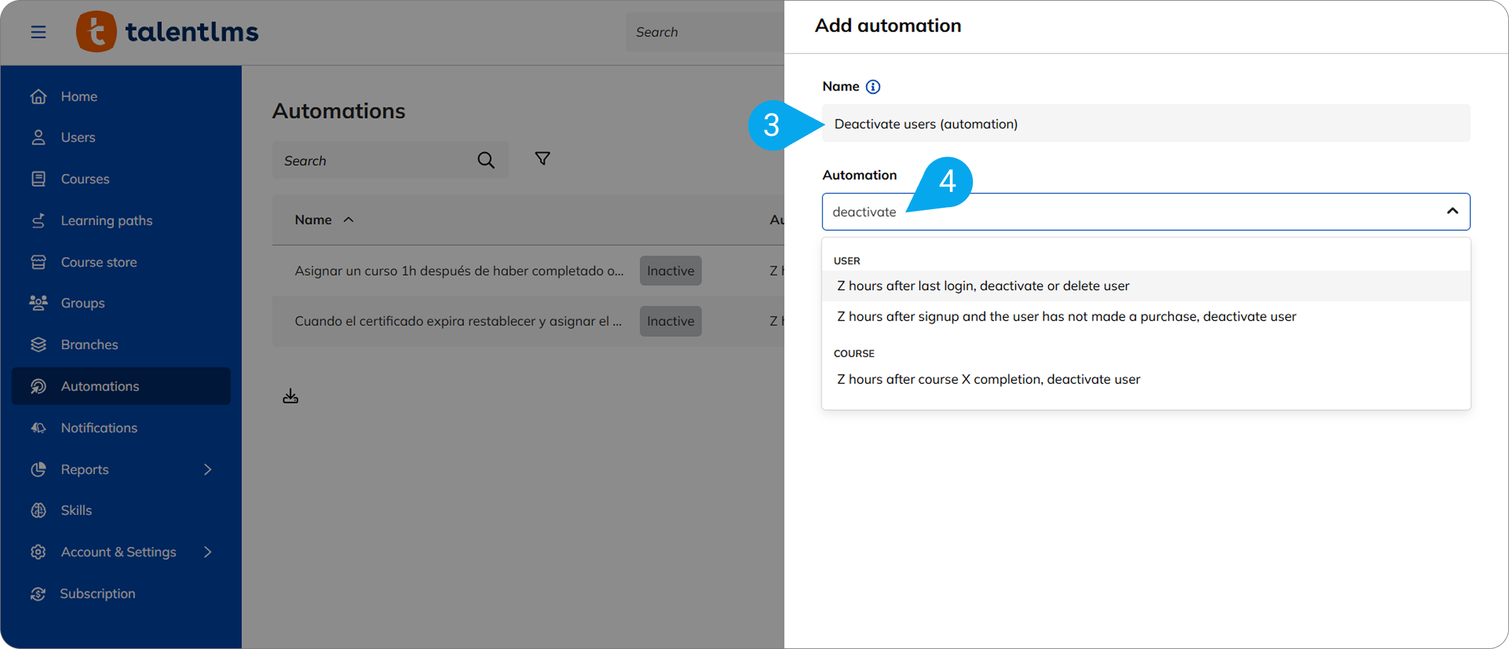Open the Users page
This screenshot has height=649, width=1509.
(x=78, y=138)
